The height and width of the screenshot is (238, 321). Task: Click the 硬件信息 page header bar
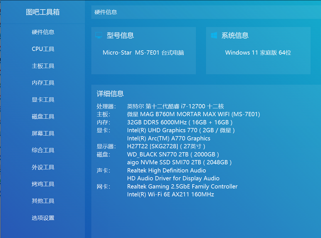click(206, 12)
